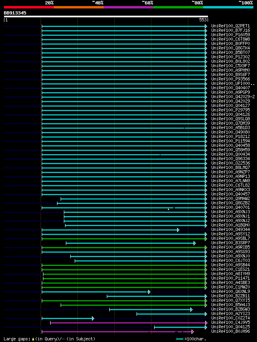Image resolution: width=257 pixels, height=342 pixels.
Task: Select the label UniRef100_B9S6F7
Action: 230,74
